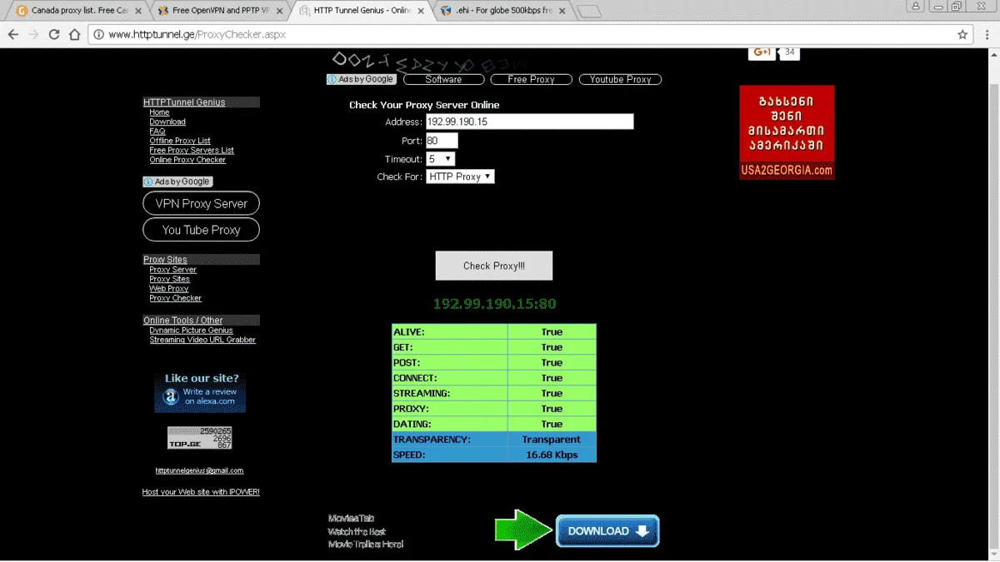
Task: Open the Proxy Checker link under Proxy Sites
Action: pyautogui.click(x=175, y=298)
